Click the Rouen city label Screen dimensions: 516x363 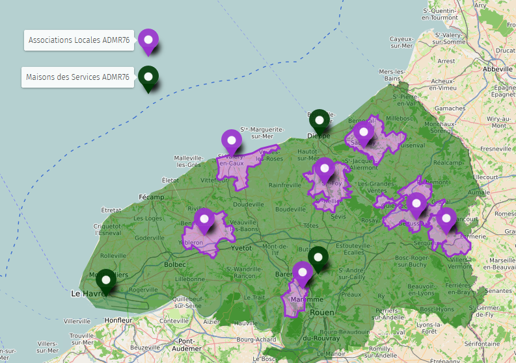[x=321, y=312]
